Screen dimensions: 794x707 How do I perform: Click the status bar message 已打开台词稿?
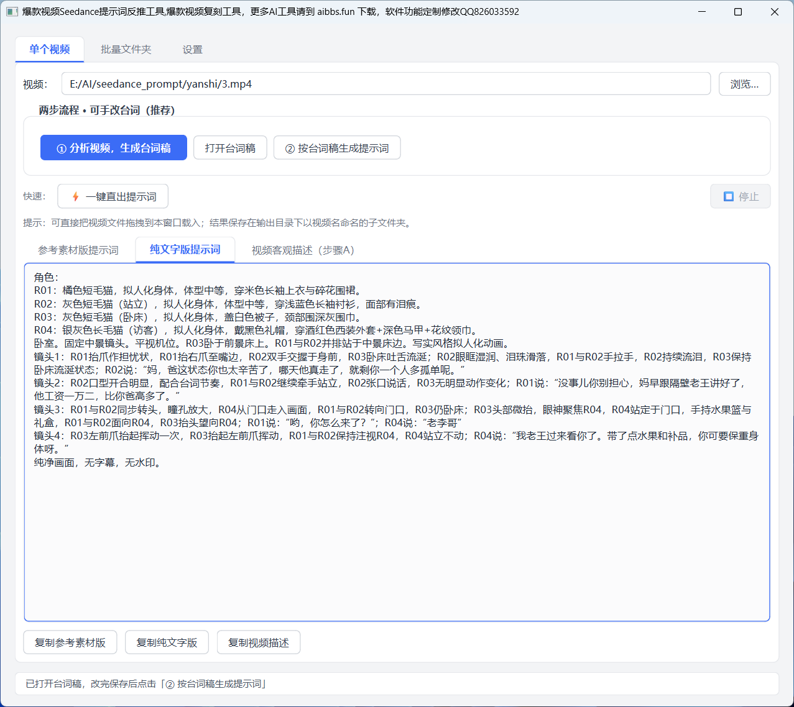coord(146,684)
